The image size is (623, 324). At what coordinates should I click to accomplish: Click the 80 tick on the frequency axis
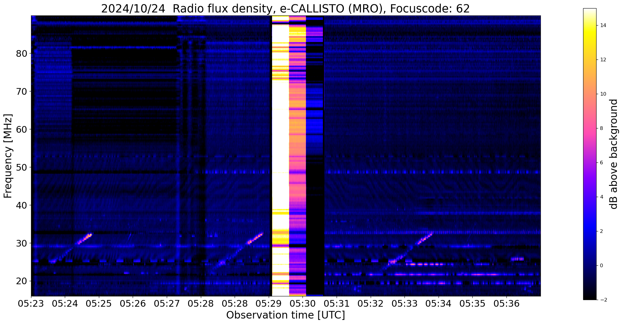(22, 53)
